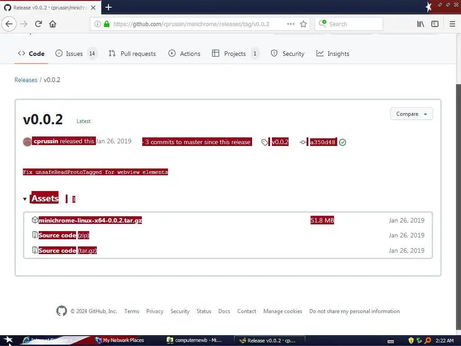
Task: Open the Status footer link
Action: tap(204, 311)
